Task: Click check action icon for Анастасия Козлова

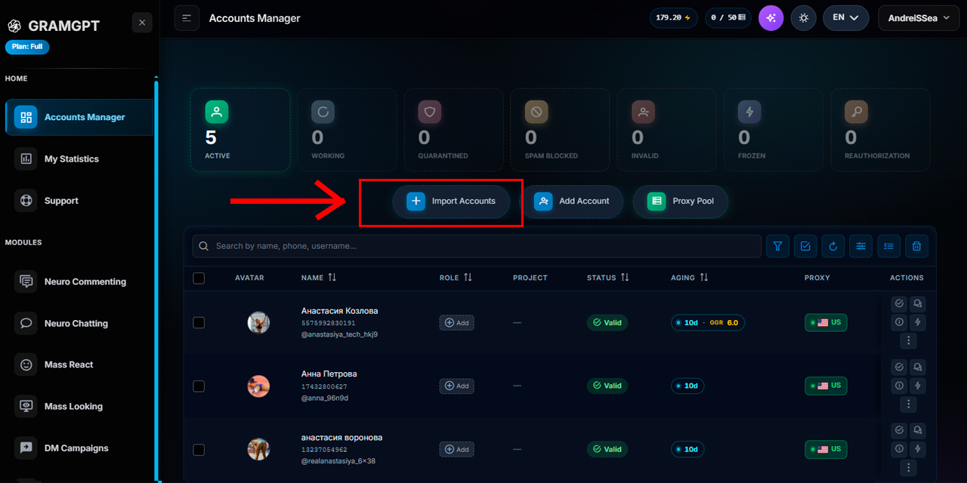Action: [899, 303]
